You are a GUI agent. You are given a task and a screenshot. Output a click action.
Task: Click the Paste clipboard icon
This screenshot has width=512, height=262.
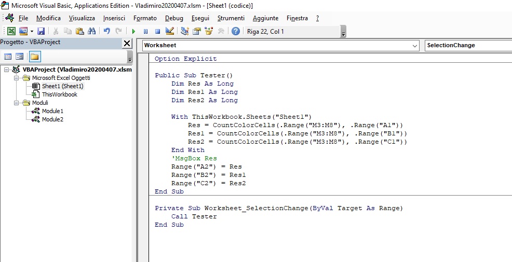[79, 31]
